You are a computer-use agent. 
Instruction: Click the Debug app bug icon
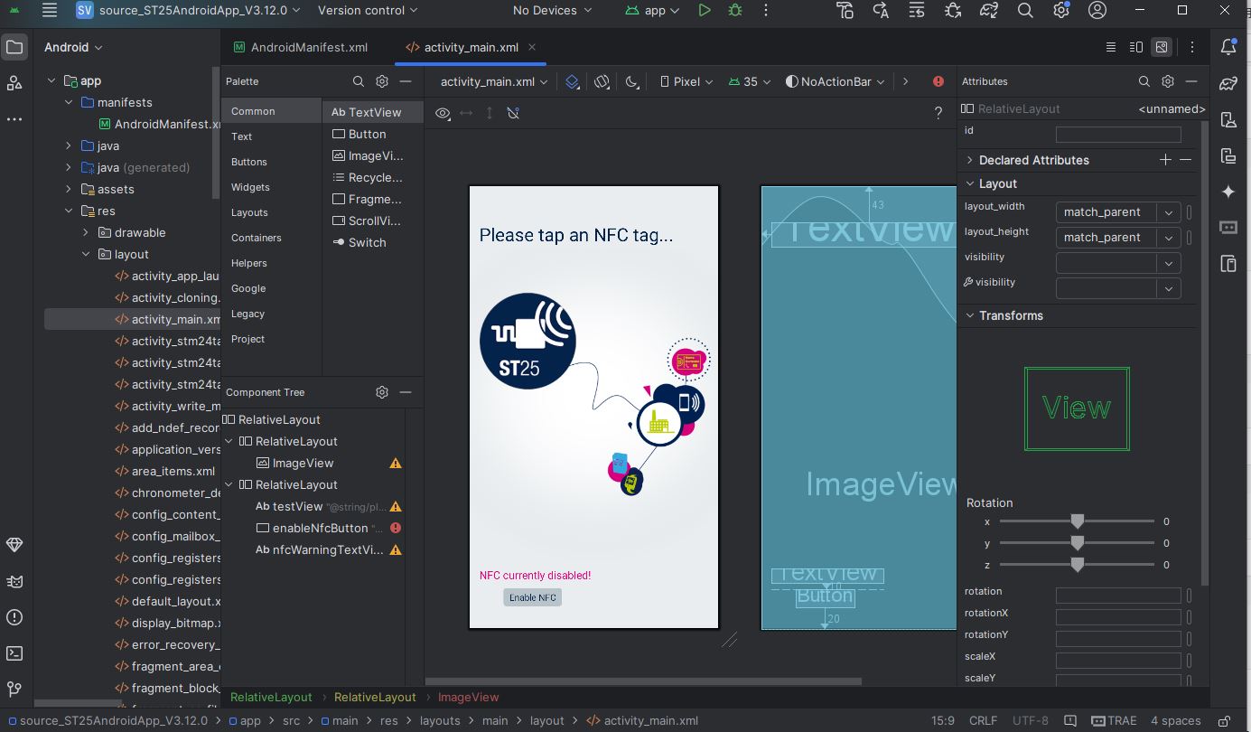click(x=735, y=11)
